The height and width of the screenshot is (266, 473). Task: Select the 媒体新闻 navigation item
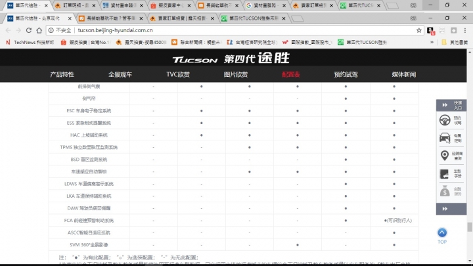[x=403, y=74]
